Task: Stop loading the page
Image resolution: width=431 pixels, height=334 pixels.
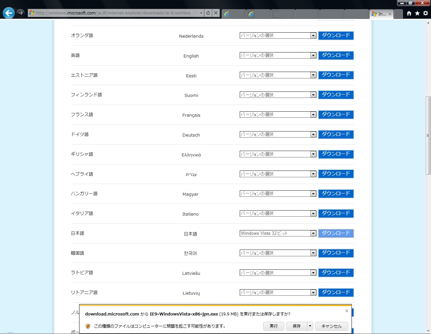Action: pyautogui.click(x=216, y=13)
